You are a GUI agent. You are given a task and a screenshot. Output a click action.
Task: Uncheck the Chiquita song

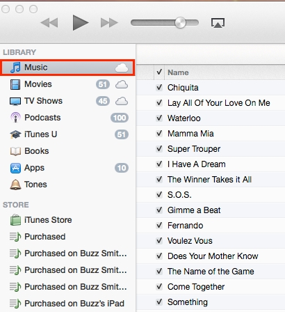[x=159, y=88]
